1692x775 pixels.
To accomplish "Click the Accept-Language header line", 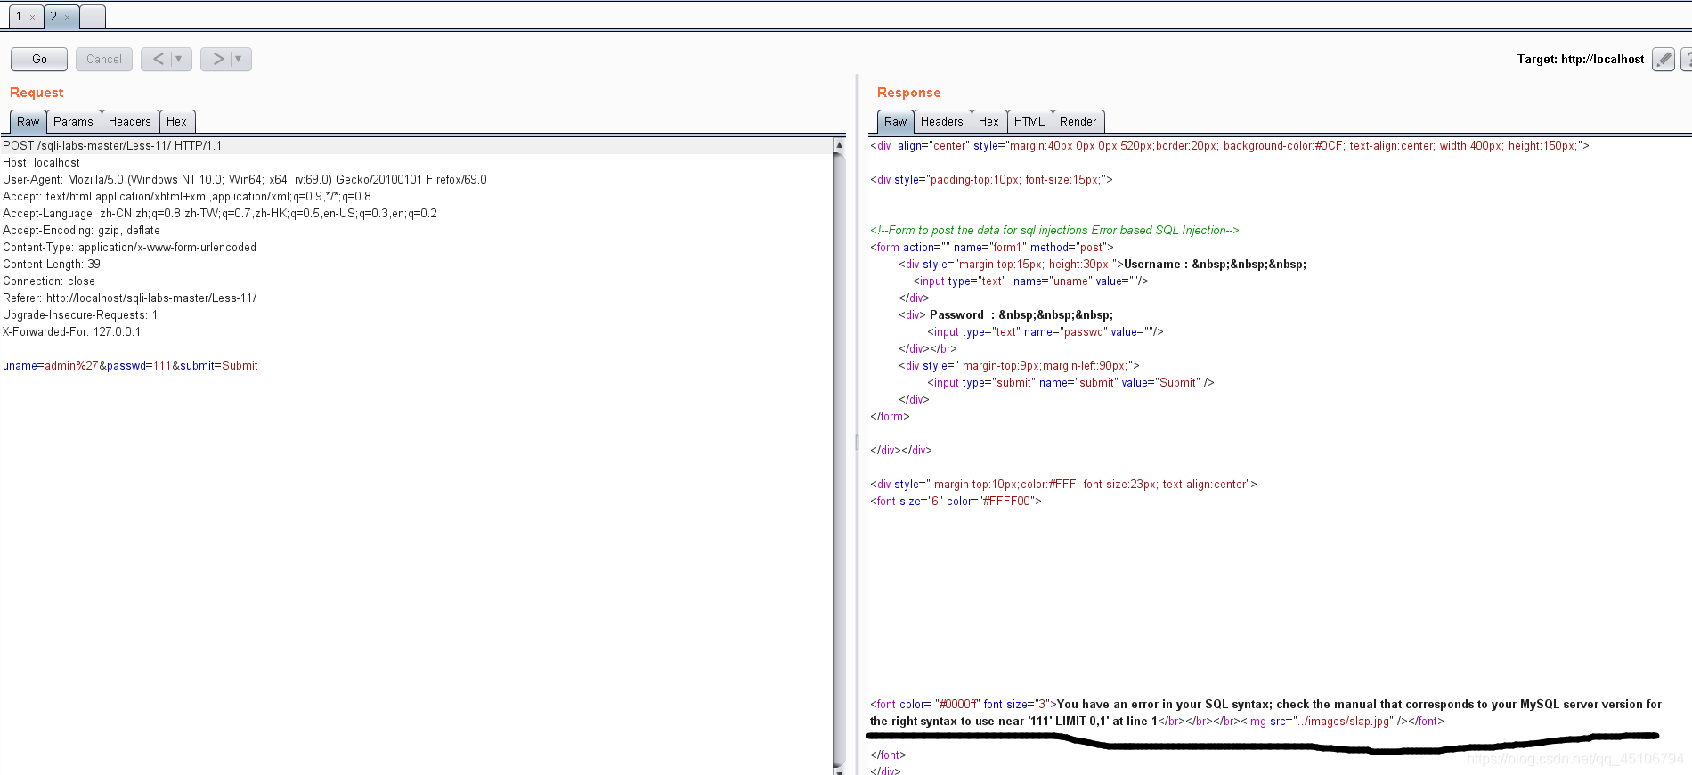I will [x=220, y=213].
